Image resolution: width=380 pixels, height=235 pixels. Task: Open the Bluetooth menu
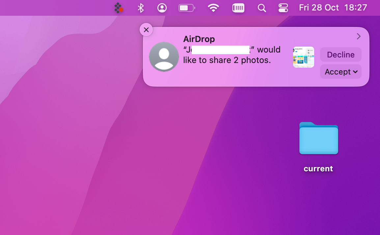tap(141, 8)
